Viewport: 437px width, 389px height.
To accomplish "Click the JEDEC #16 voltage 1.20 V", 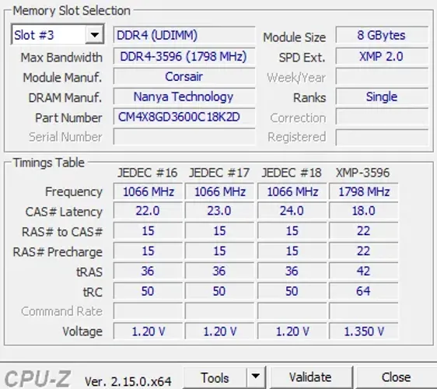I will [x=148, y=331].
